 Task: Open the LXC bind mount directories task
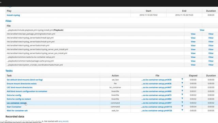point(19,87)
